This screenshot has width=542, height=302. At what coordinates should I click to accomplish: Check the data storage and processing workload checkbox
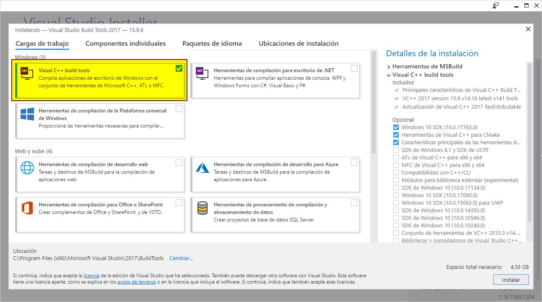pyautogui.click(x=354, y=203)
